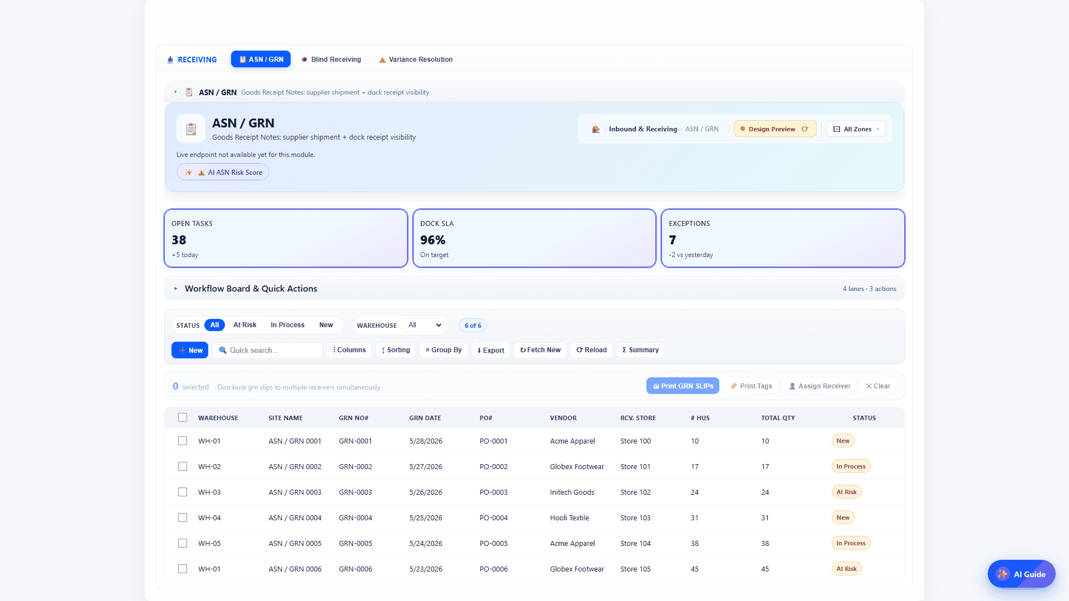Fetch new GRN records
Screen dimensions: 1069x601
(x=540, y=350)
